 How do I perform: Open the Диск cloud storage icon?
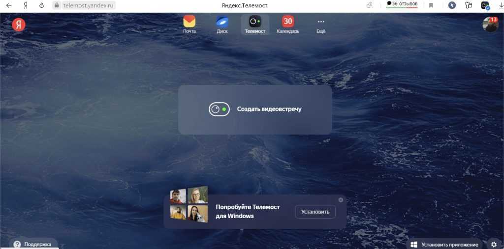click(222, 24)
